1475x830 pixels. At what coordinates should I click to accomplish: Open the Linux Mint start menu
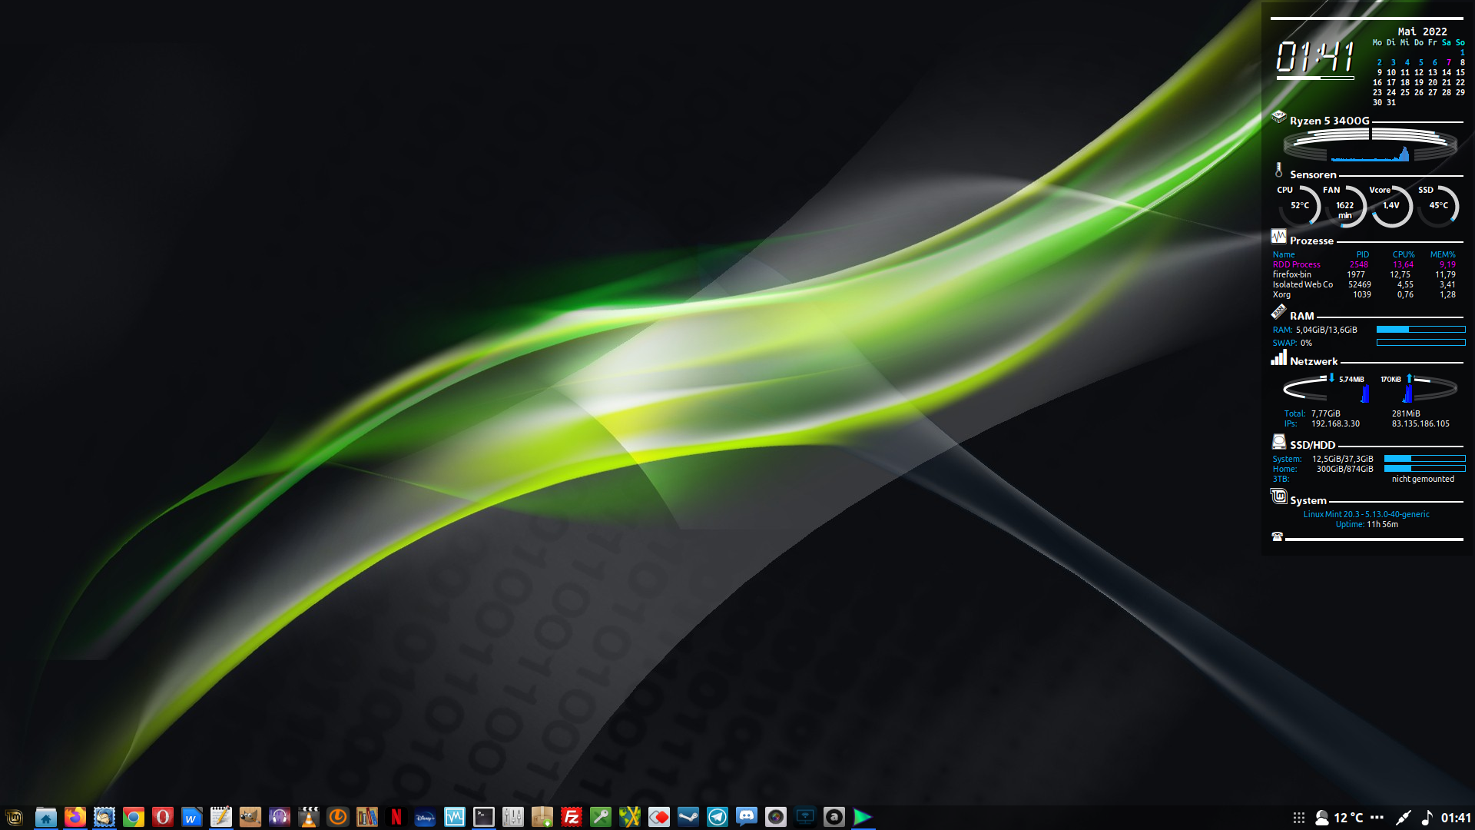point(15,817)
